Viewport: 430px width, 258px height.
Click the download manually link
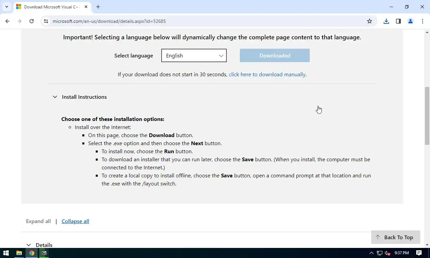(x=267, y=75)
